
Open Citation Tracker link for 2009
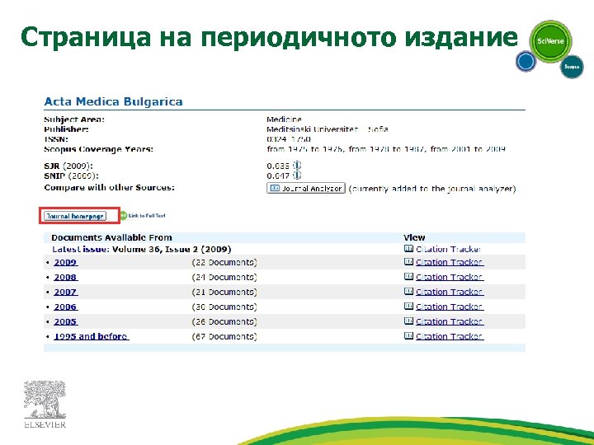pos(450,262)
